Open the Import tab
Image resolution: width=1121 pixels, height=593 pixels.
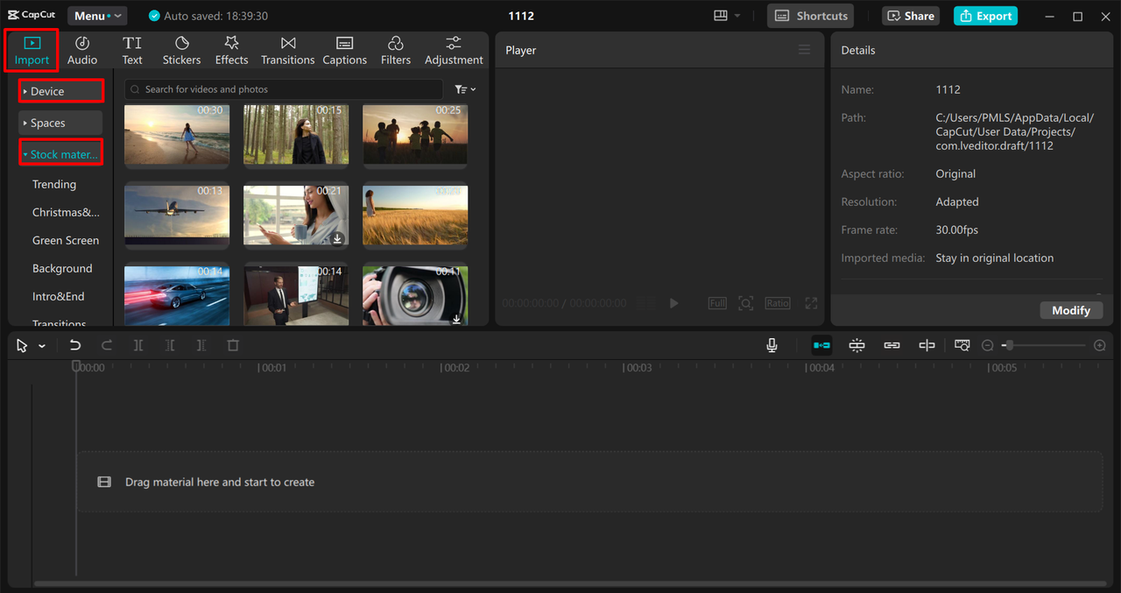click(32, 51)
